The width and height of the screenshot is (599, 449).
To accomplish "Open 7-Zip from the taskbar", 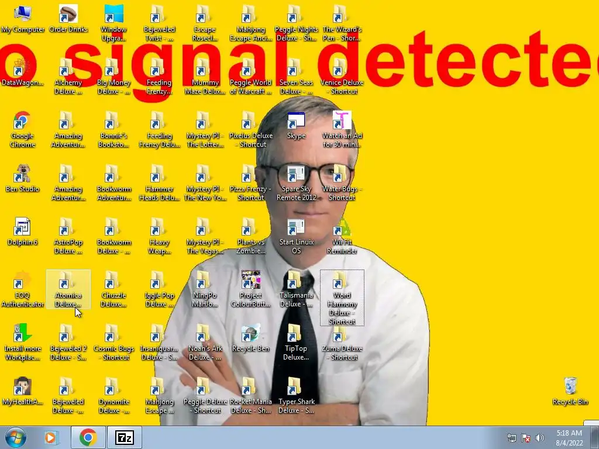I will [x=125, y=437].
